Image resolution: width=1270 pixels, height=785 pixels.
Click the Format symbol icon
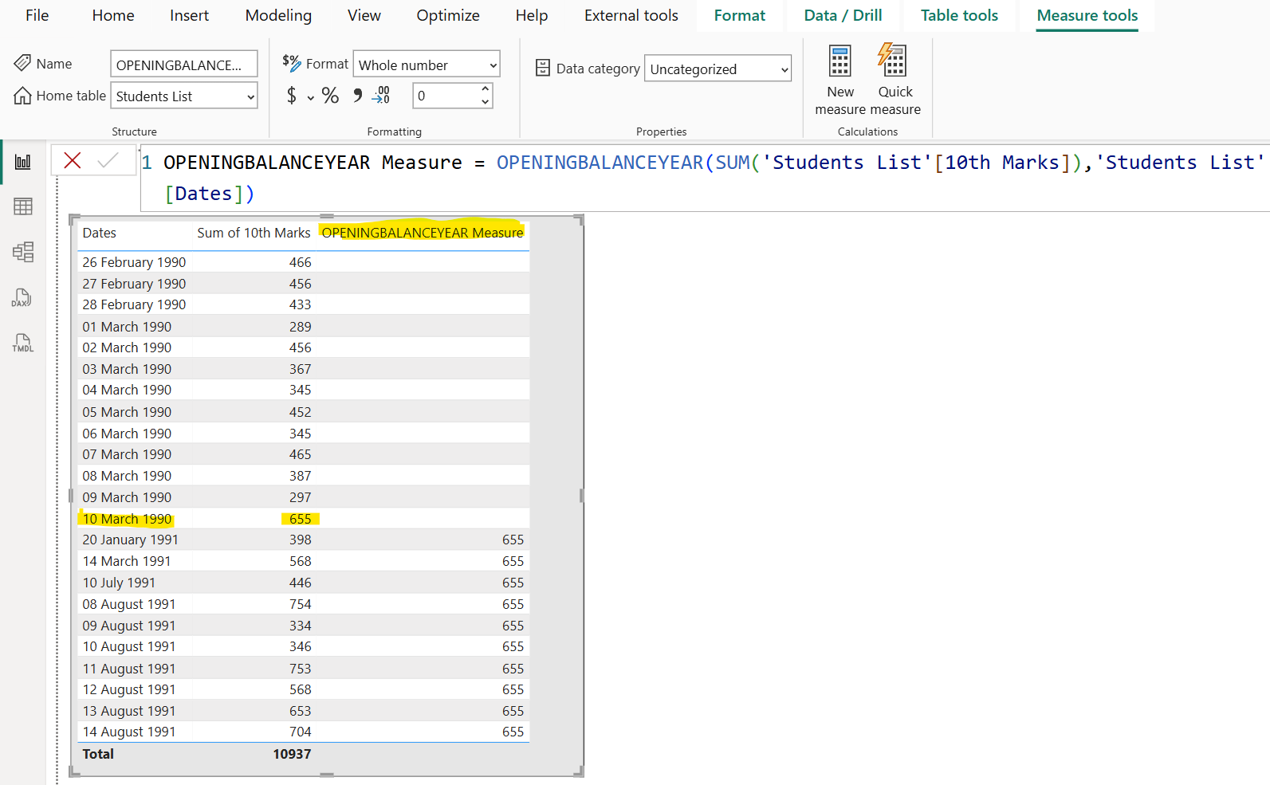coord(292,63)
